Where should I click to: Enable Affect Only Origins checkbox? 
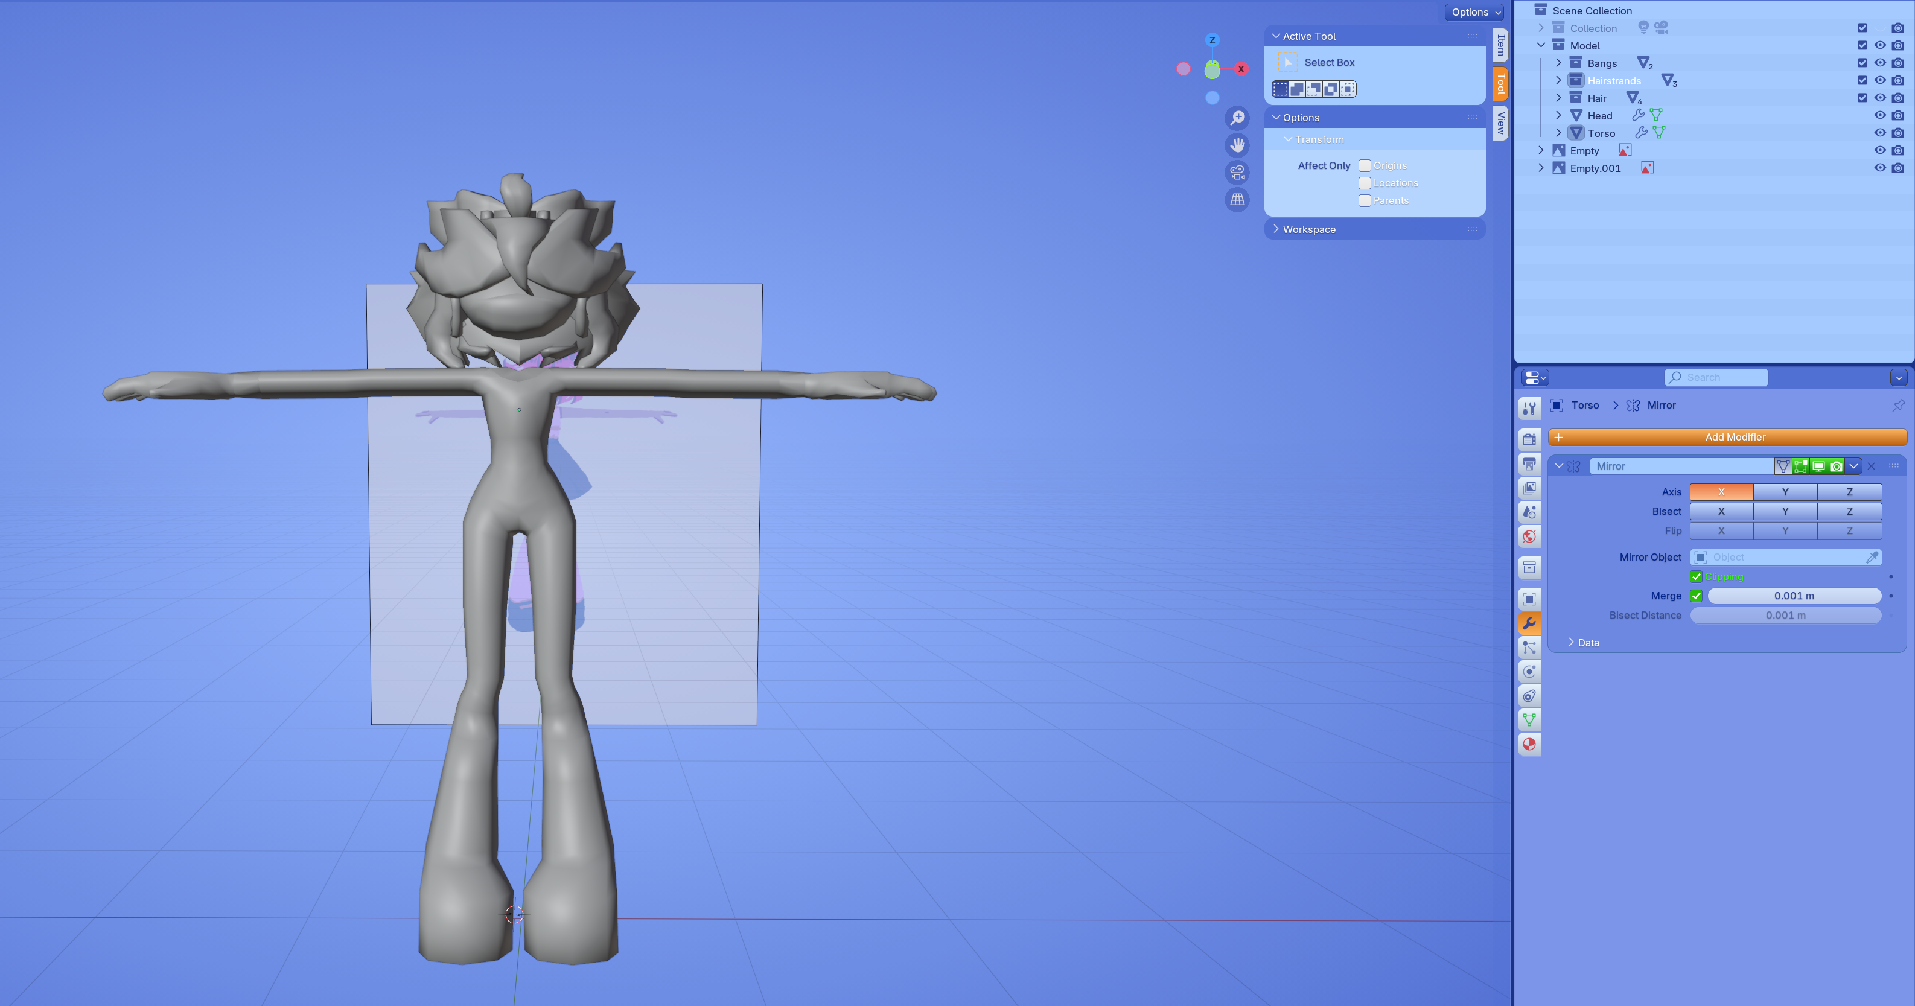[x=1365, y=166]
